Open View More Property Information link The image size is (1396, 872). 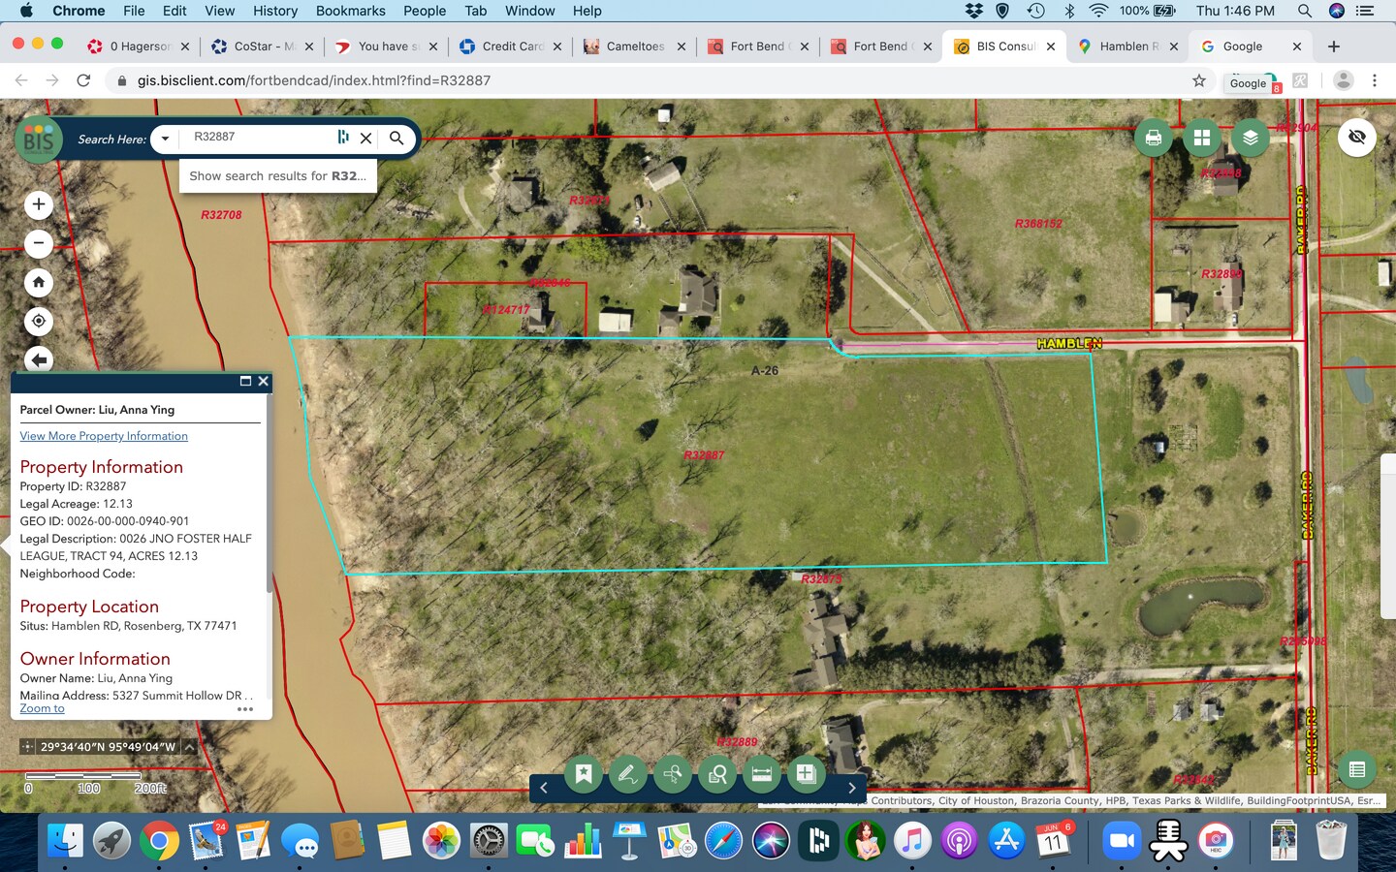click(104, 436)
